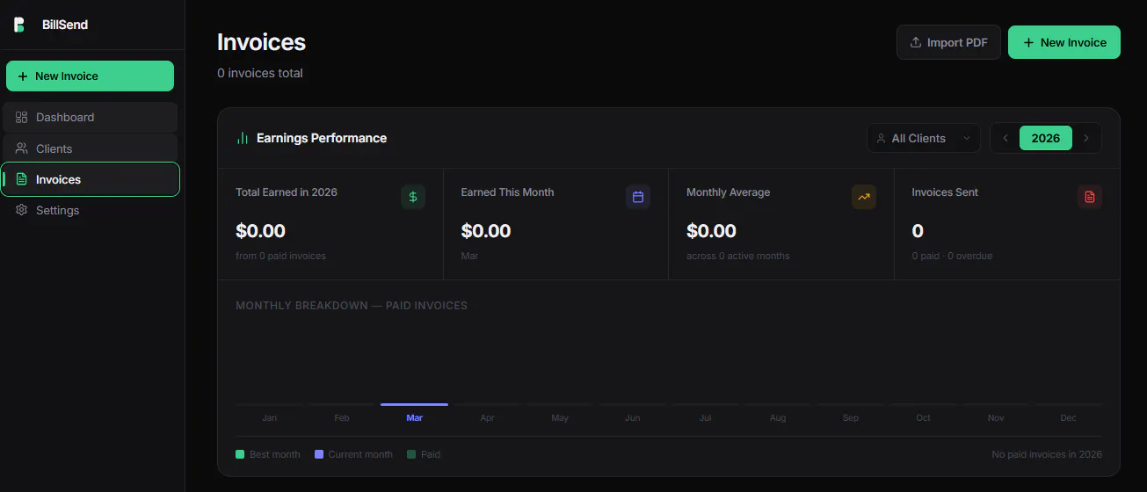Click the Settings gear icon in sidebar

pos(22,210)
